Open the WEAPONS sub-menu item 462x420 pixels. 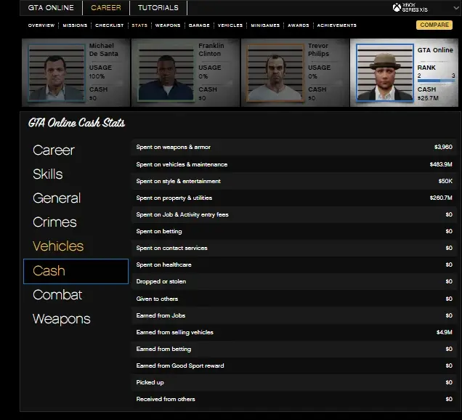point(168,25)
